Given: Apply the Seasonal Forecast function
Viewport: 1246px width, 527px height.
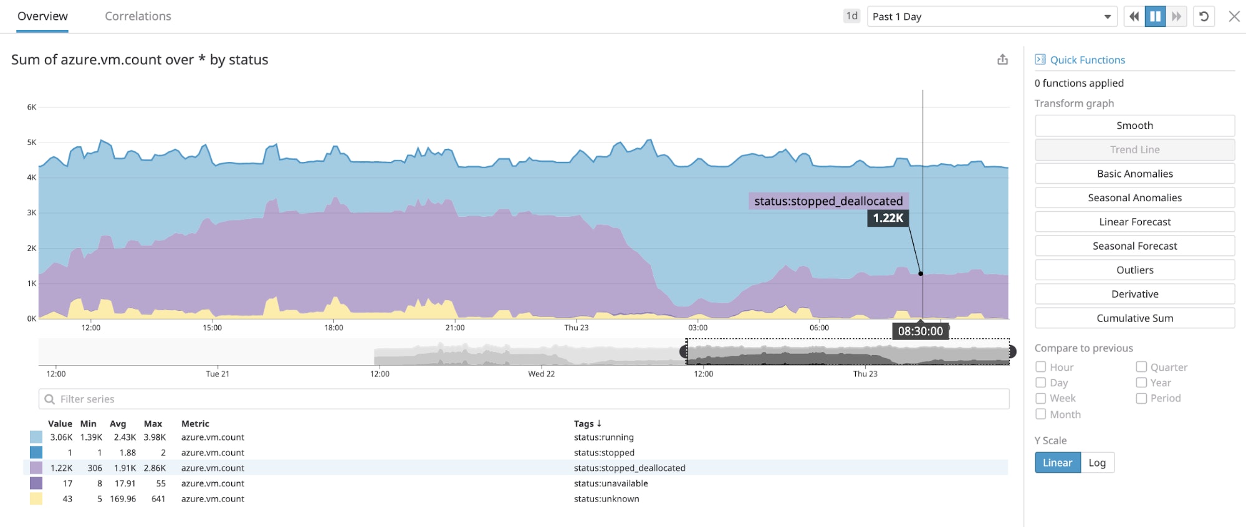Looking at the screenshot, I should (x=1134, y=246).
